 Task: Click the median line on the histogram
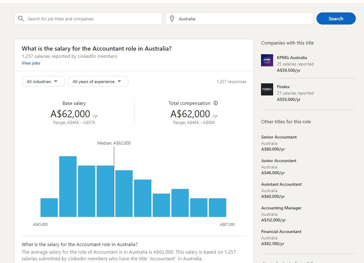(114, 182)
